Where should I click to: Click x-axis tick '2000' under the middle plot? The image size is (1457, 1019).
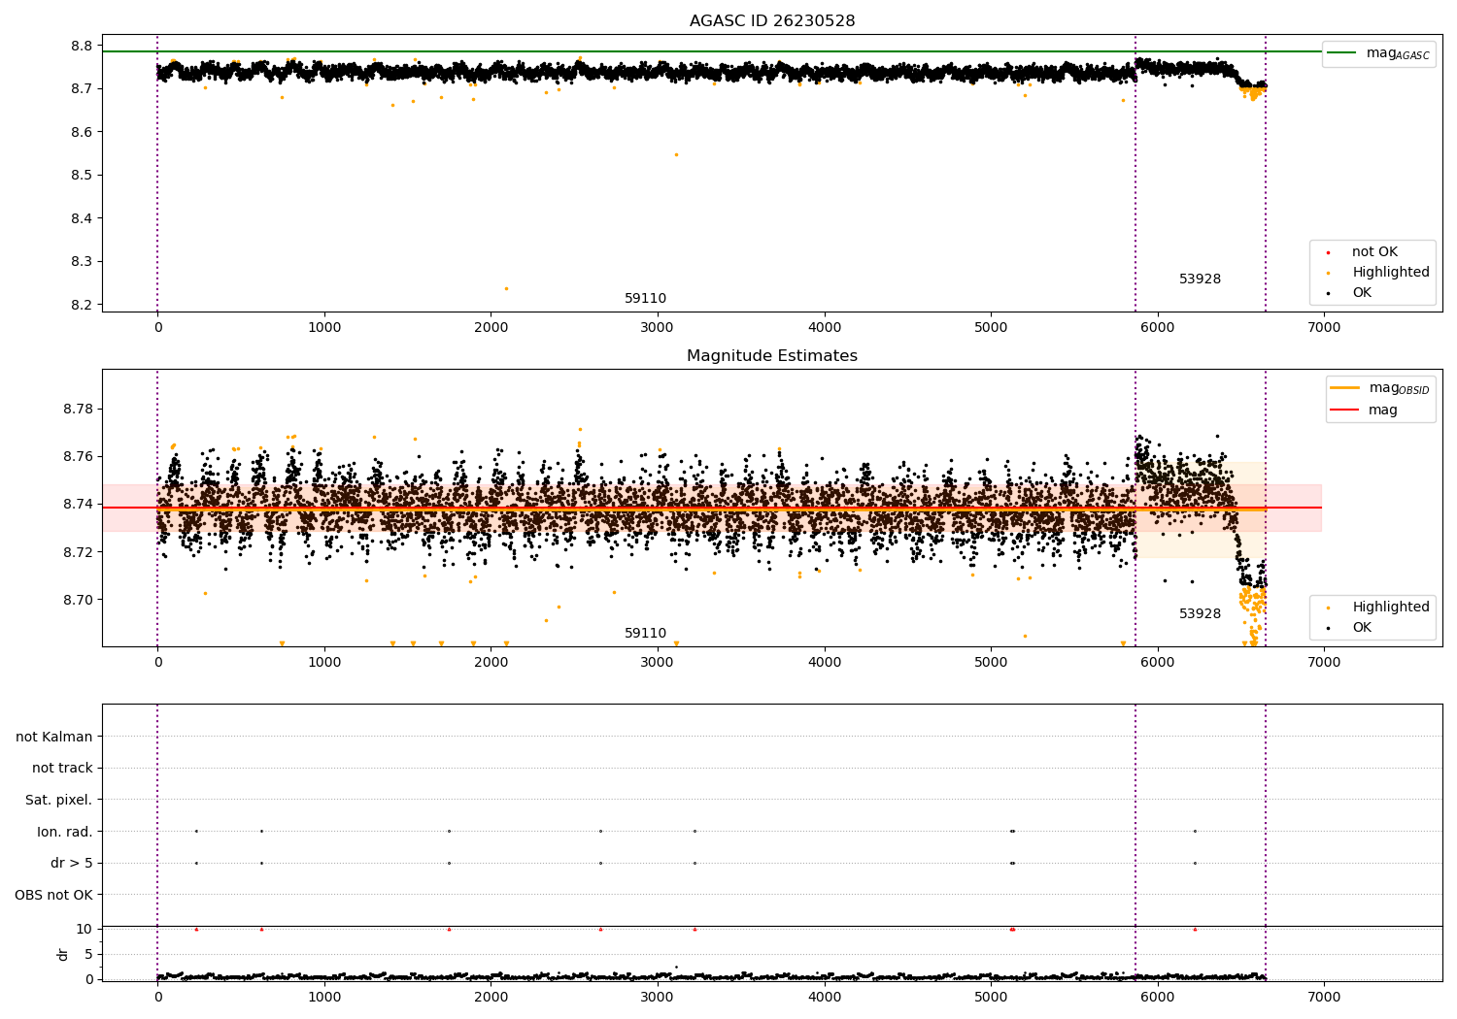[491, 663]
